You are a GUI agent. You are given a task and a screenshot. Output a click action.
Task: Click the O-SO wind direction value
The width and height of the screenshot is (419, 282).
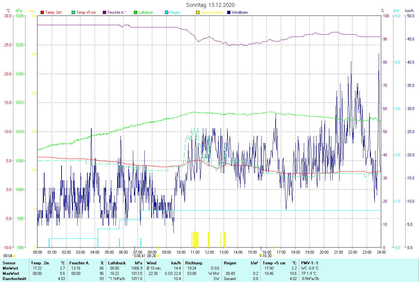tap(215, 268)
